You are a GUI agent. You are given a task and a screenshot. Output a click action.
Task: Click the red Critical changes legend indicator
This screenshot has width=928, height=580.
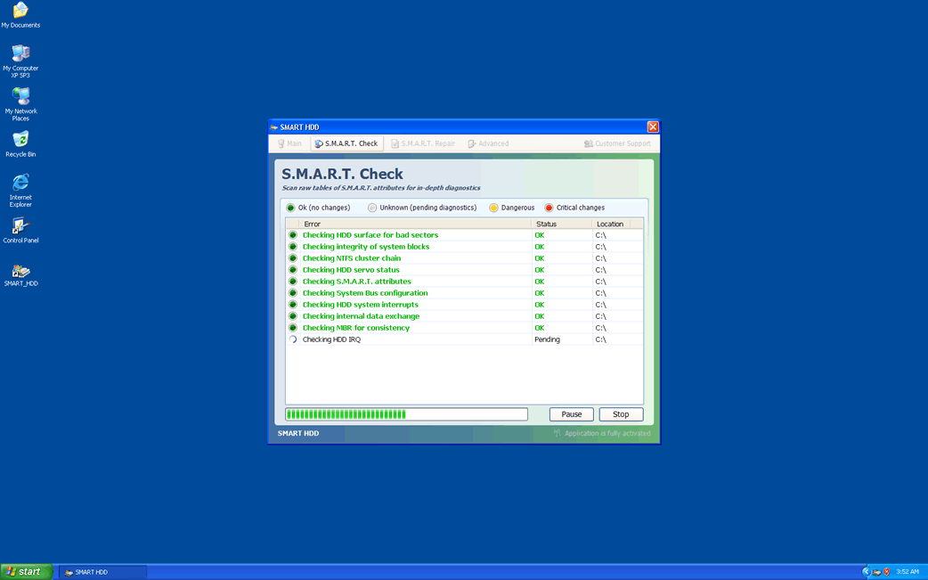point(549,208)
